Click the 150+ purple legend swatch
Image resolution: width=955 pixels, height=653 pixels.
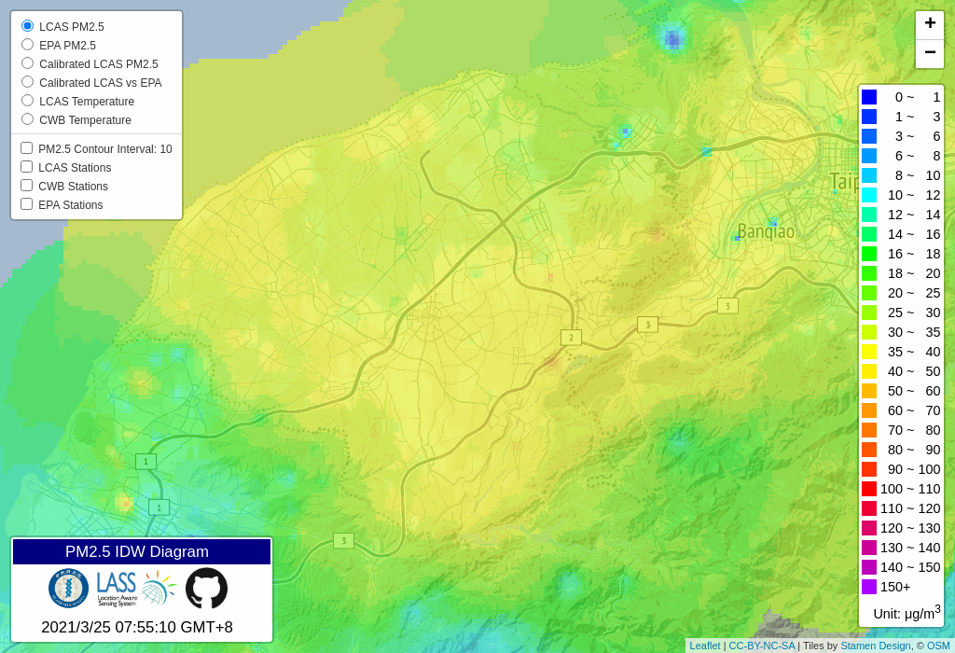(x=869, y=587)
